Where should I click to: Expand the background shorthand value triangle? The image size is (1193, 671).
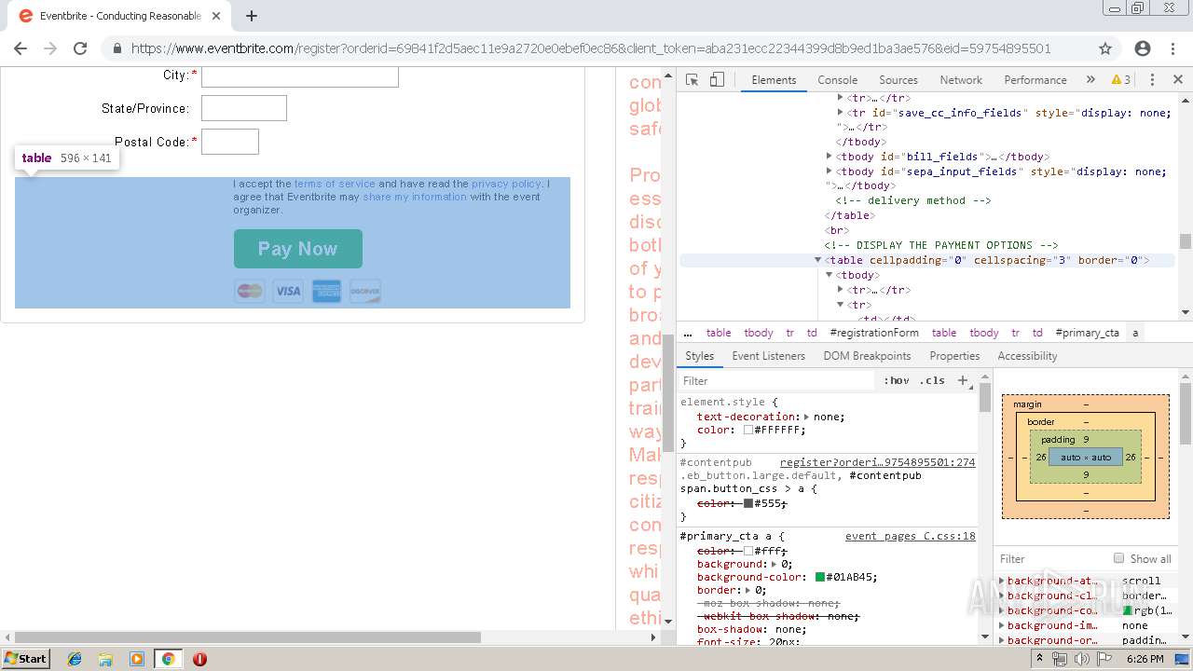click(x=773, y=564)
